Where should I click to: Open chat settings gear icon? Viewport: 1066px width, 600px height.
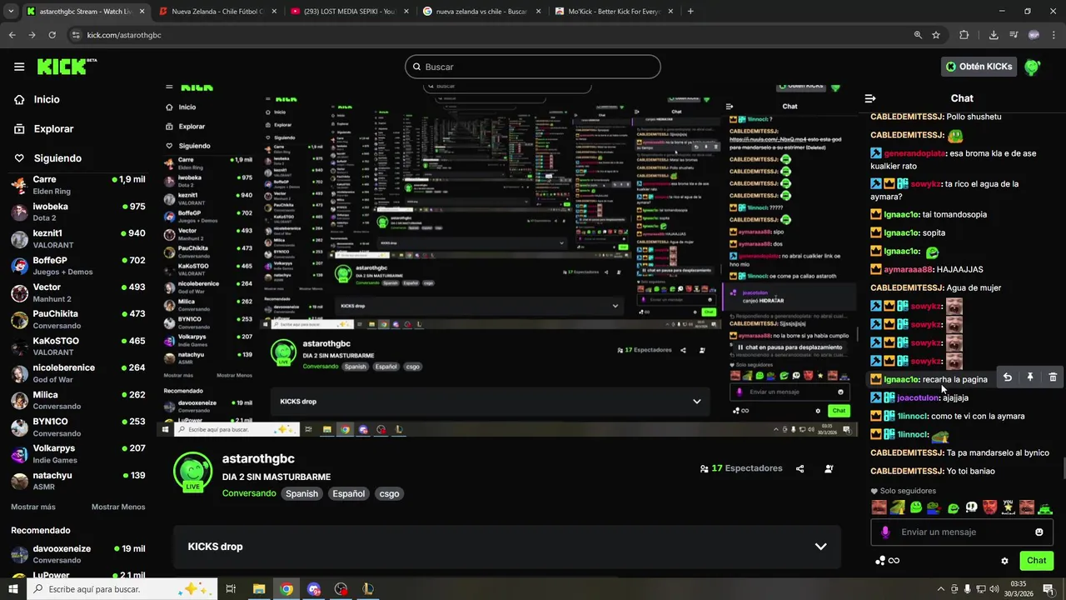[1004, 561]
